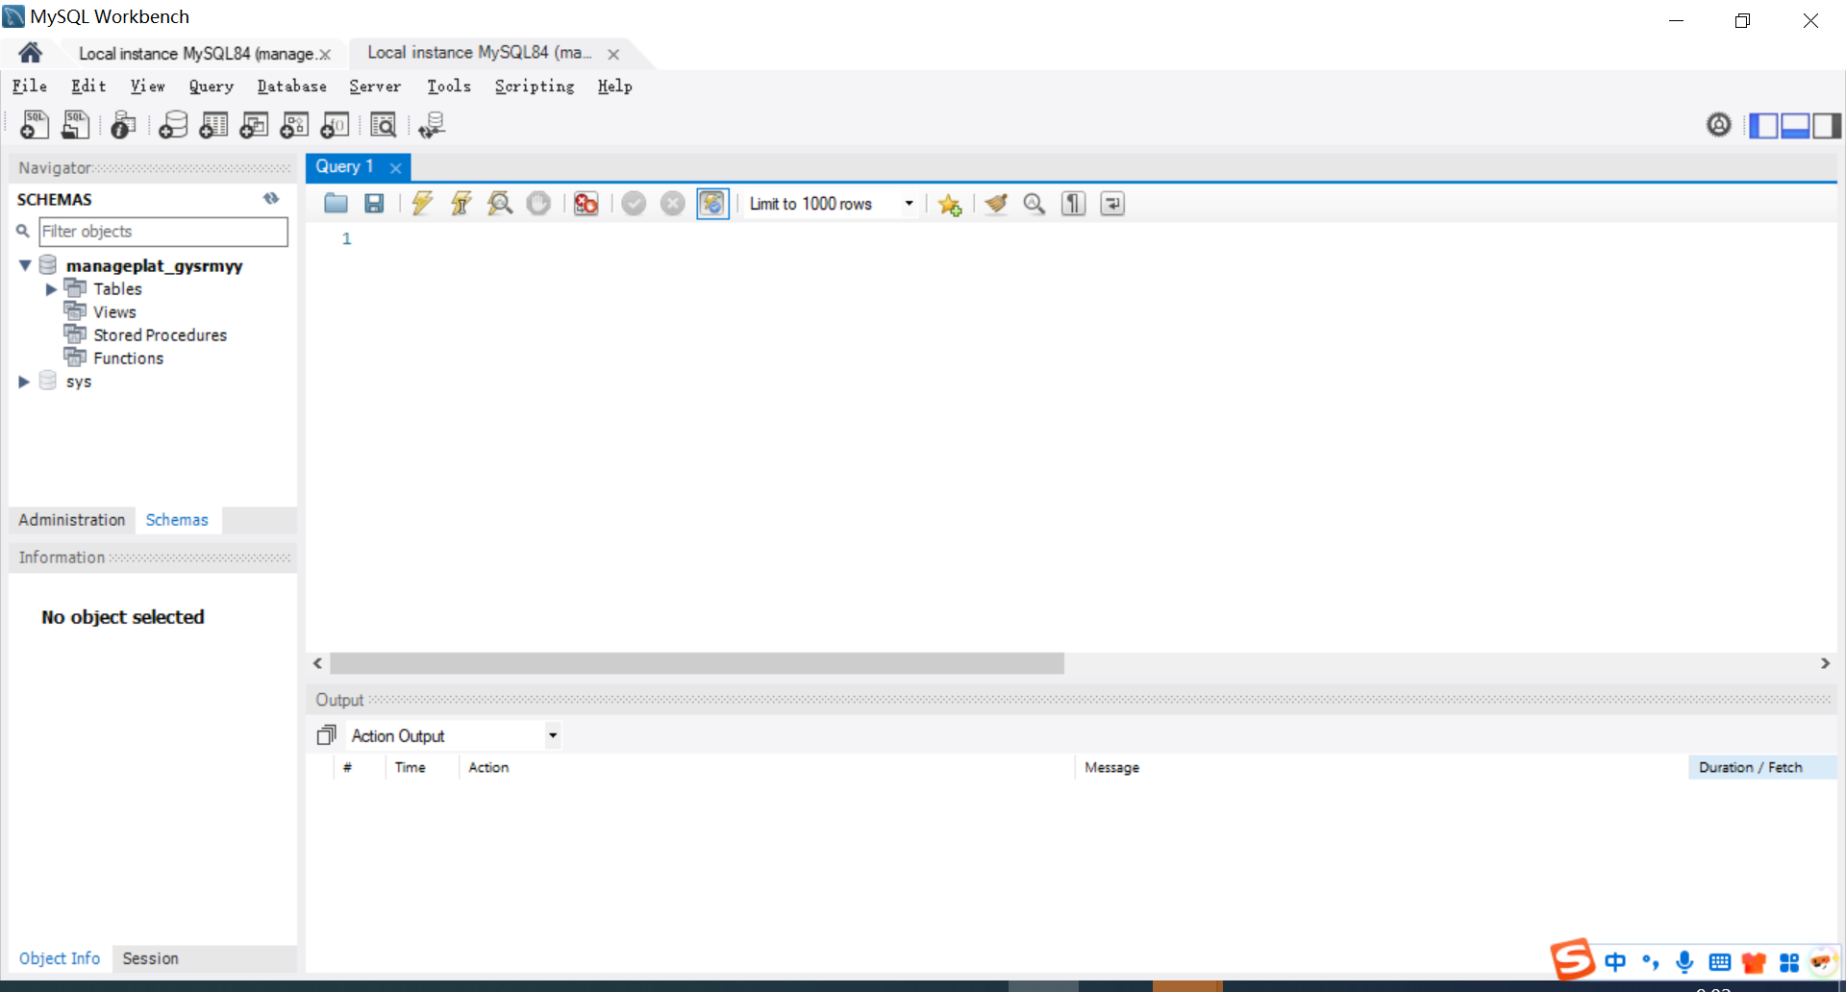Select the Views tree item
Image resolution: width=1846 pixels, height=992 pixels.
[114, 311]
